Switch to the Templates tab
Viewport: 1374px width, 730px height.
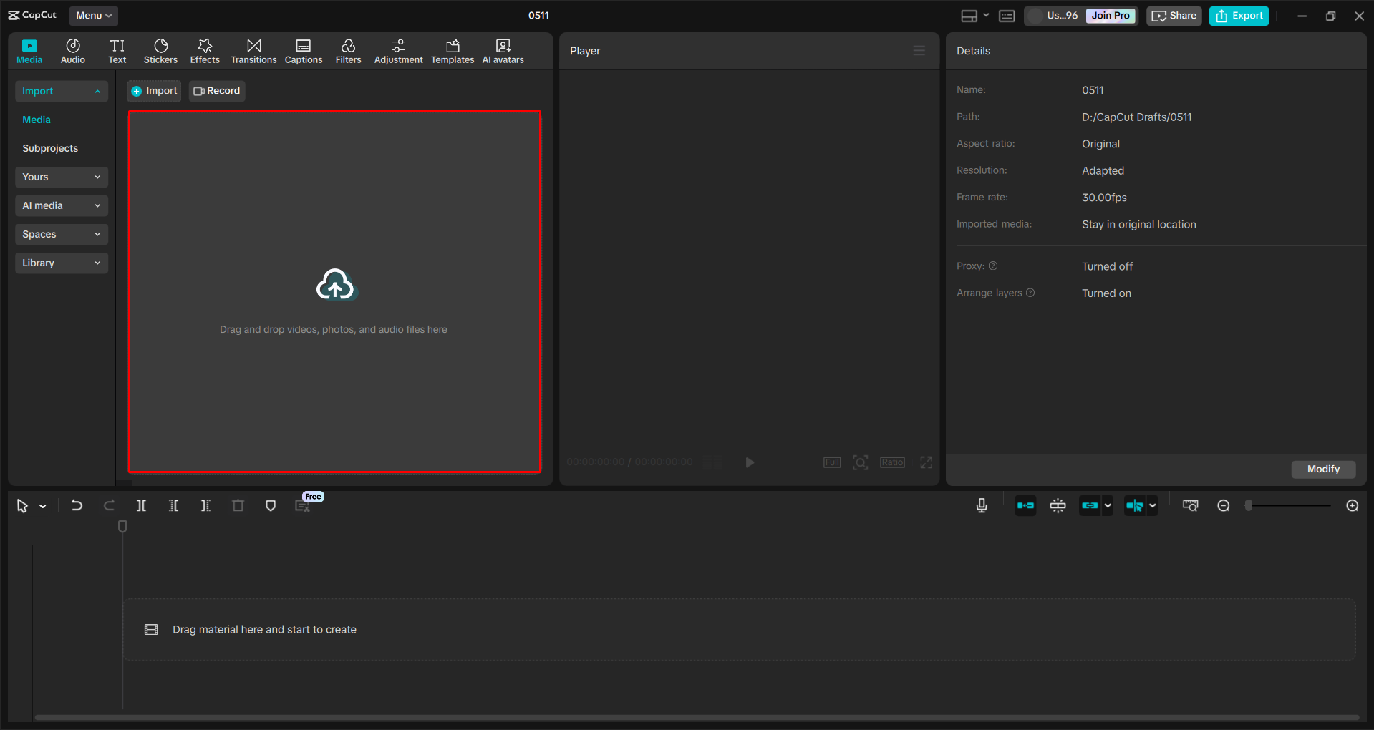(452, 50)
